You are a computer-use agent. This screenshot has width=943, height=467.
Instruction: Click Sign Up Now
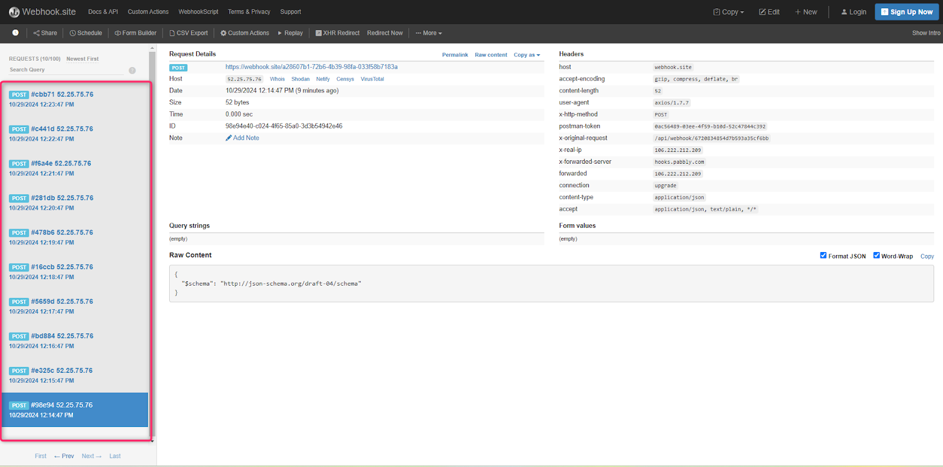(x=906, y=12)
